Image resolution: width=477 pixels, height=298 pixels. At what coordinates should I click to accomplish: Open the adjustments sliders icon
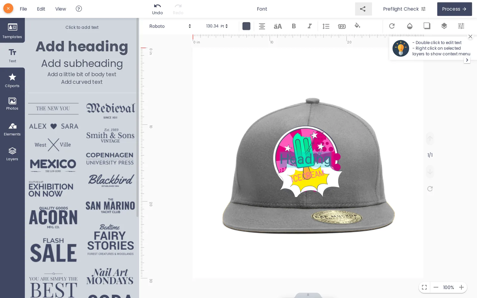pyautogui.click(x=461, y=26)
